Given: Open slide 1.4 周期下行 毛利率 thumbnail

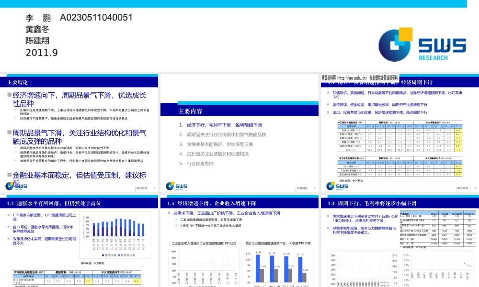Looking at the screenshot, I should 400,241.
